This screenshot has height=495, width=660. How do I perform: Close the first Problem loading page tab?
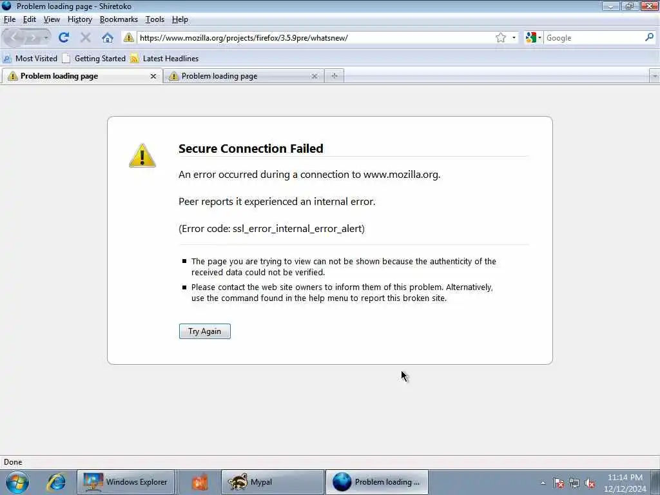153,76
